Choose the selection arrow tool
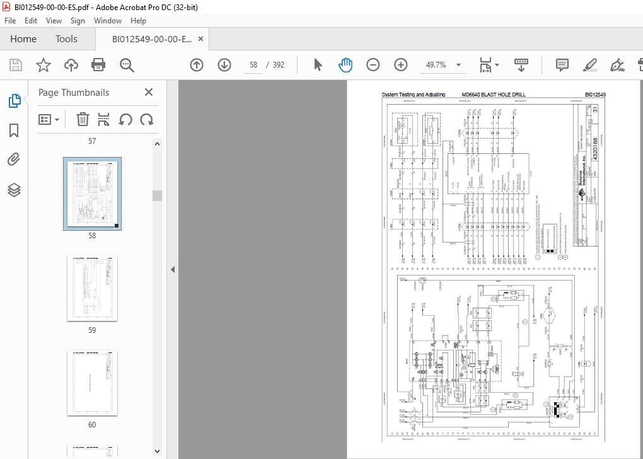 pyautogui.click(x=318, y=65)
